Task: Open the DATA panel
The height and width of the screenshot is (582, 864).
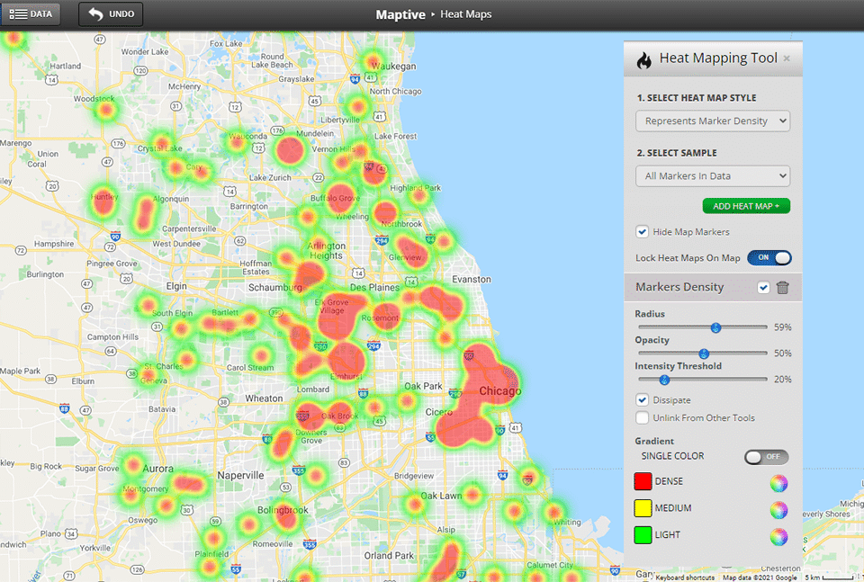Action: (31, 13)
